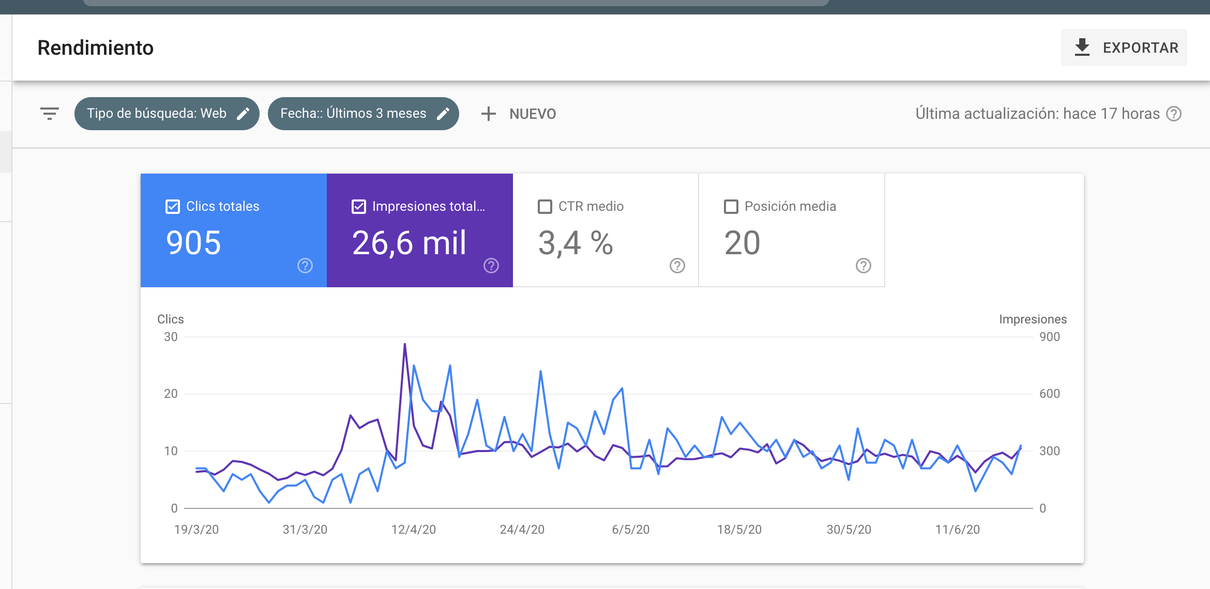Click the 12/4/20 date label on chart axis

click(x=414, y=530)
